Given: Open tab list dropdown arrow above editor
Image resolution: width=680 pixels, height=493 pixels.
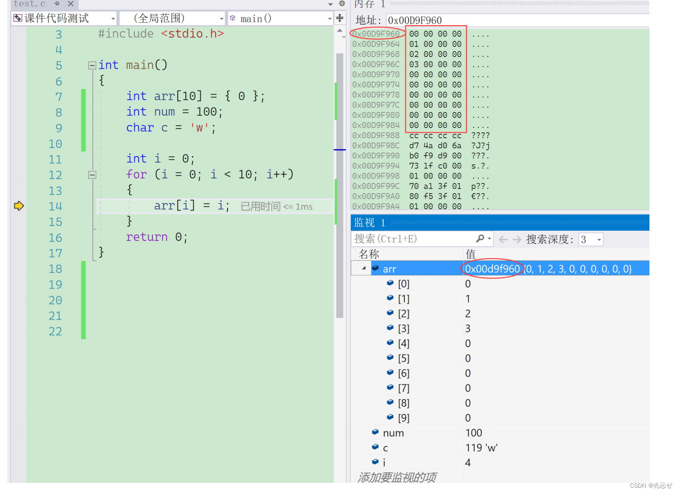Looking at the screenshot, I should [331, 4].
